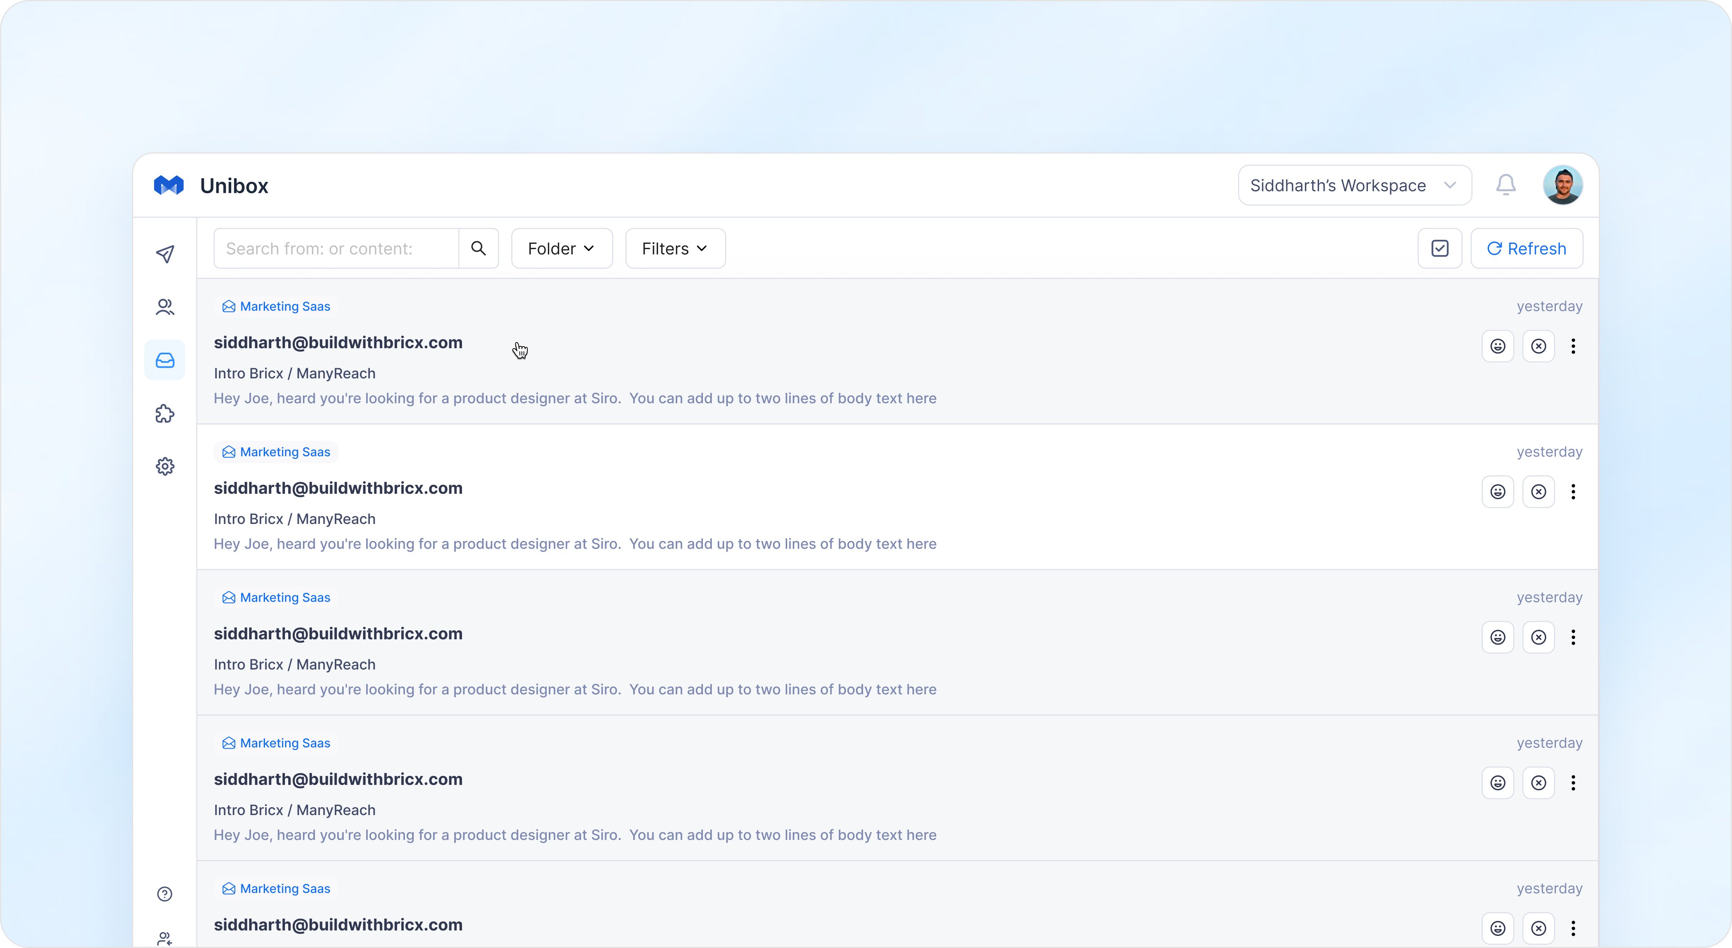Open three-dot menu on fourth email
Viewport: 1732px width, 948px height.
pyautogui.click(x=1573, y=782)
